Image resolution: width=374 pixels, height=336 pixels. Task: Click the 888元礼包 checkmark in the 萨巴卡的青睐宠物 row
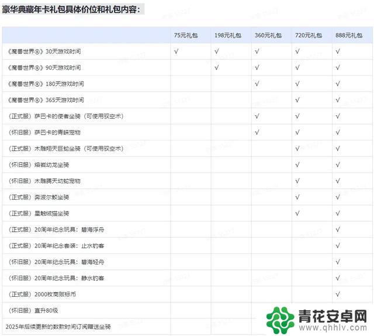338,132
